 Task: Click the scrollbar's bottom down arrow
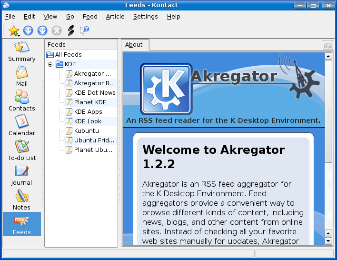(328, 241)
